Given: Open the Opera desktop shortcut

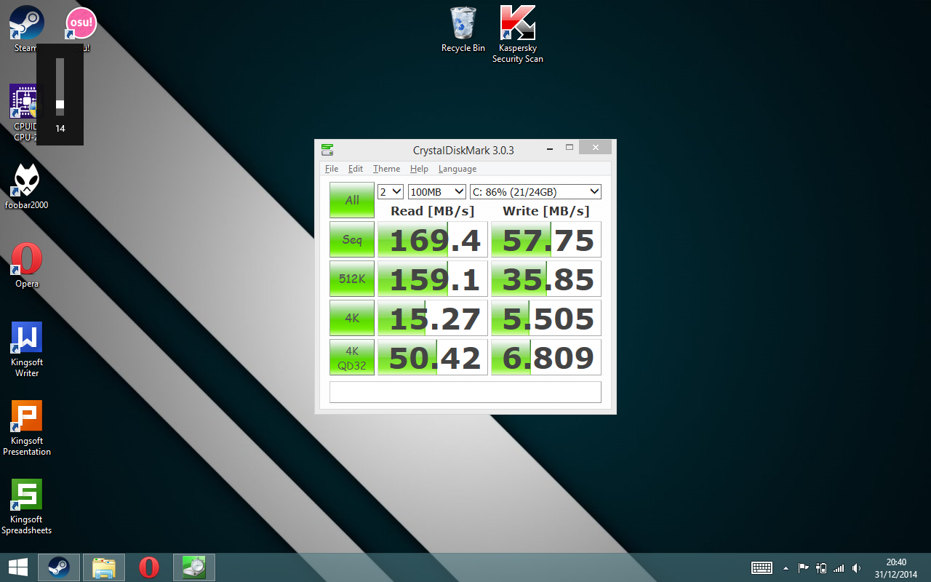Looking at the screenshot, I should coord(27,265).
